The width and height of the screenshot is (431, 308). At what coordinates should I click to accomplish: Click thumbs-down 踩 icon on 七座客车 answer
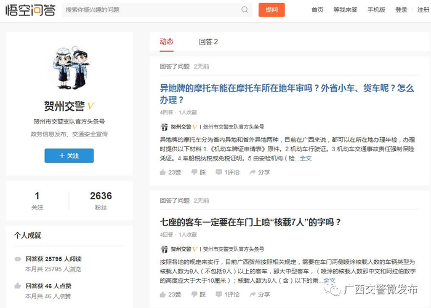pyautogui.click(x=195, y=294)
